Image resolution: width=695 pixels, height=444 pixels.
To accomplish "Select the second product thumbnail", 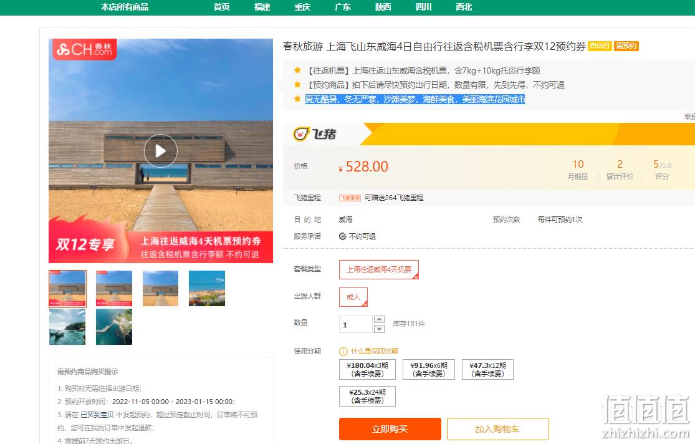I will tap(114, 288).
